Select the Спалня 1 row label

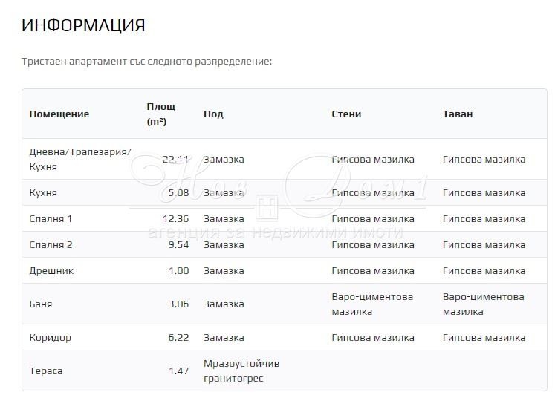point(51,219)
